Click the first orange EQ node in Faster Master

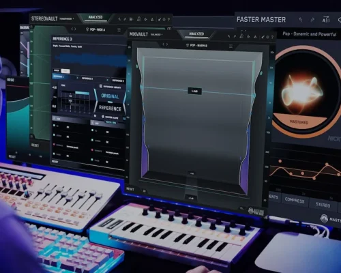280,161
